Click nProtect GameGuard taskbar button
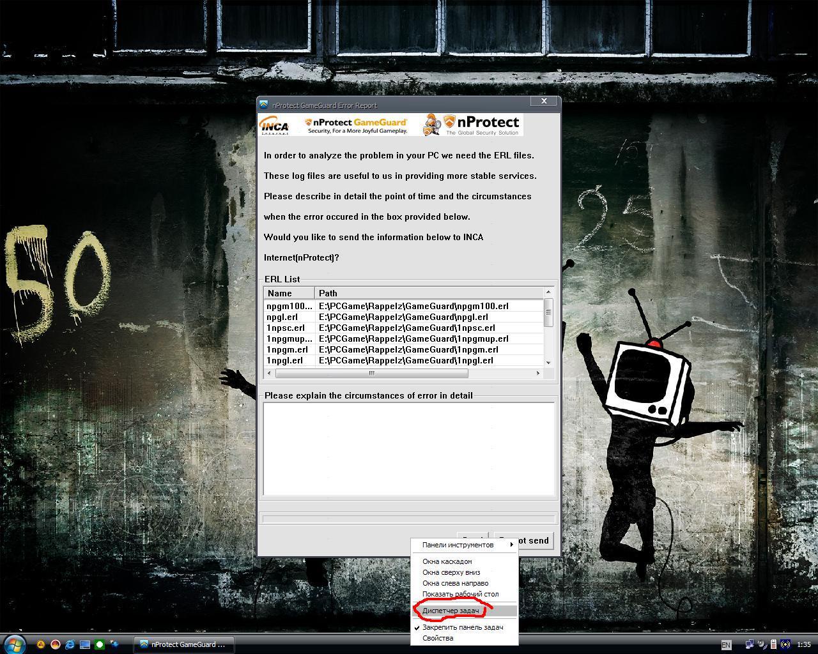 coord(183,644)
